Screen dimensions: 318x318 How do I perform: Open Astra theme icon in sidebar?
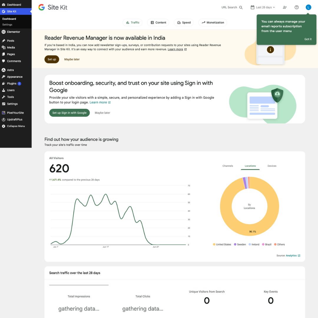point(4,70)
